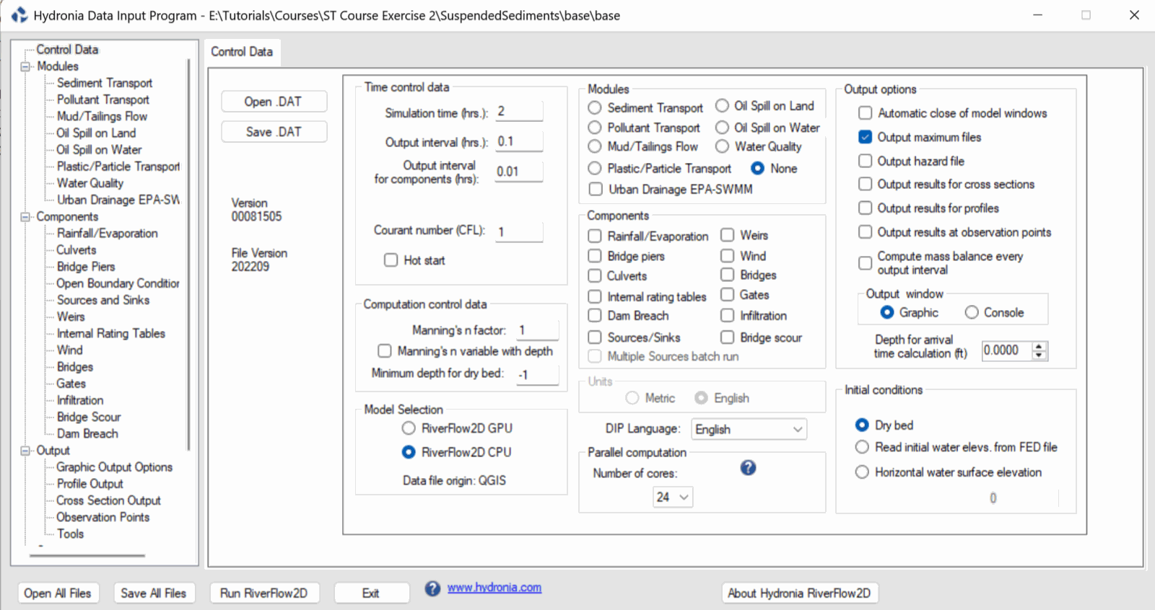Open the www.hydronia.com link
The width and height of the screenshot is (1155, 610).
(494, 588)
